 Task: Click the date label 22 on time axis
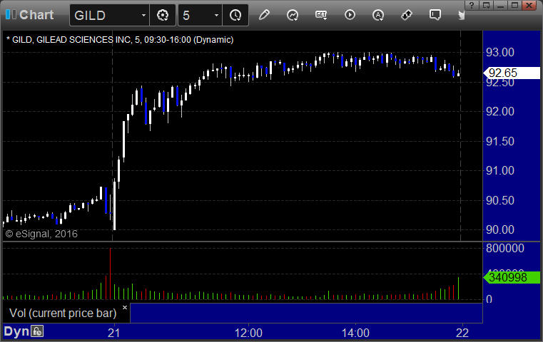(462, 333)
